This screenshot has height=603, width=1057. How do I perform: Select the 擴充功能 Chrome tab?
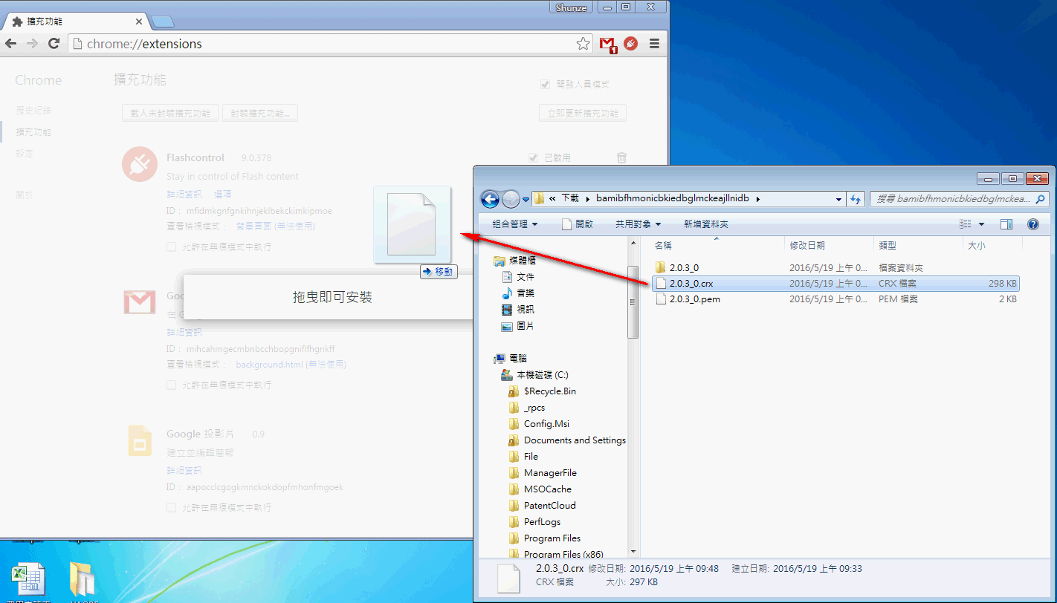[x=77, y=22]
